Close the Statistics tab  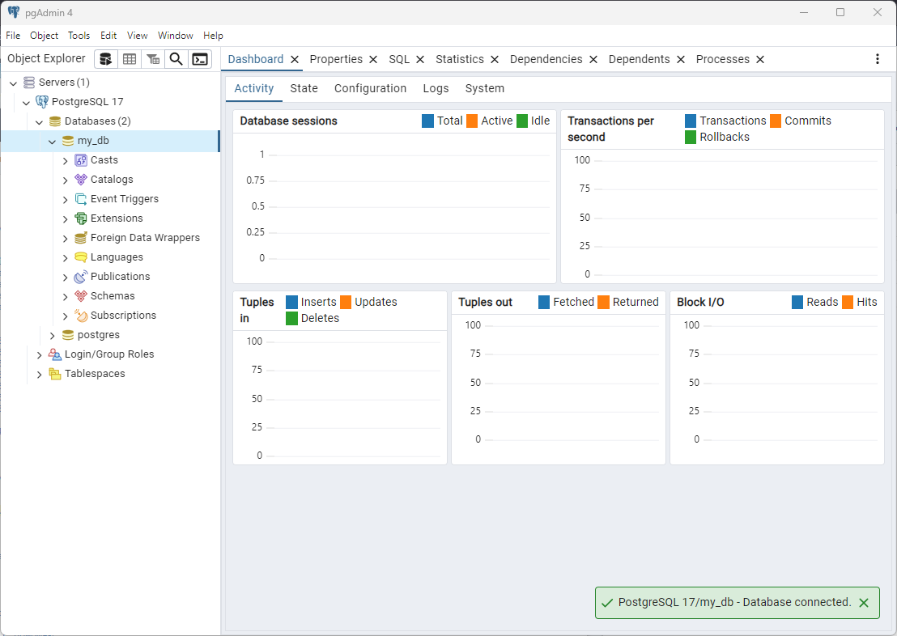[495, 60]
